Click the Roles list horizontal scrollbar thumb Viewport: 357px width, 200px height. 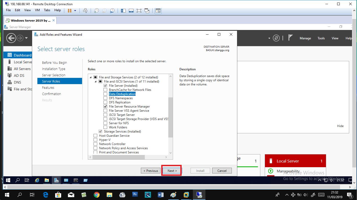(119, 157)
